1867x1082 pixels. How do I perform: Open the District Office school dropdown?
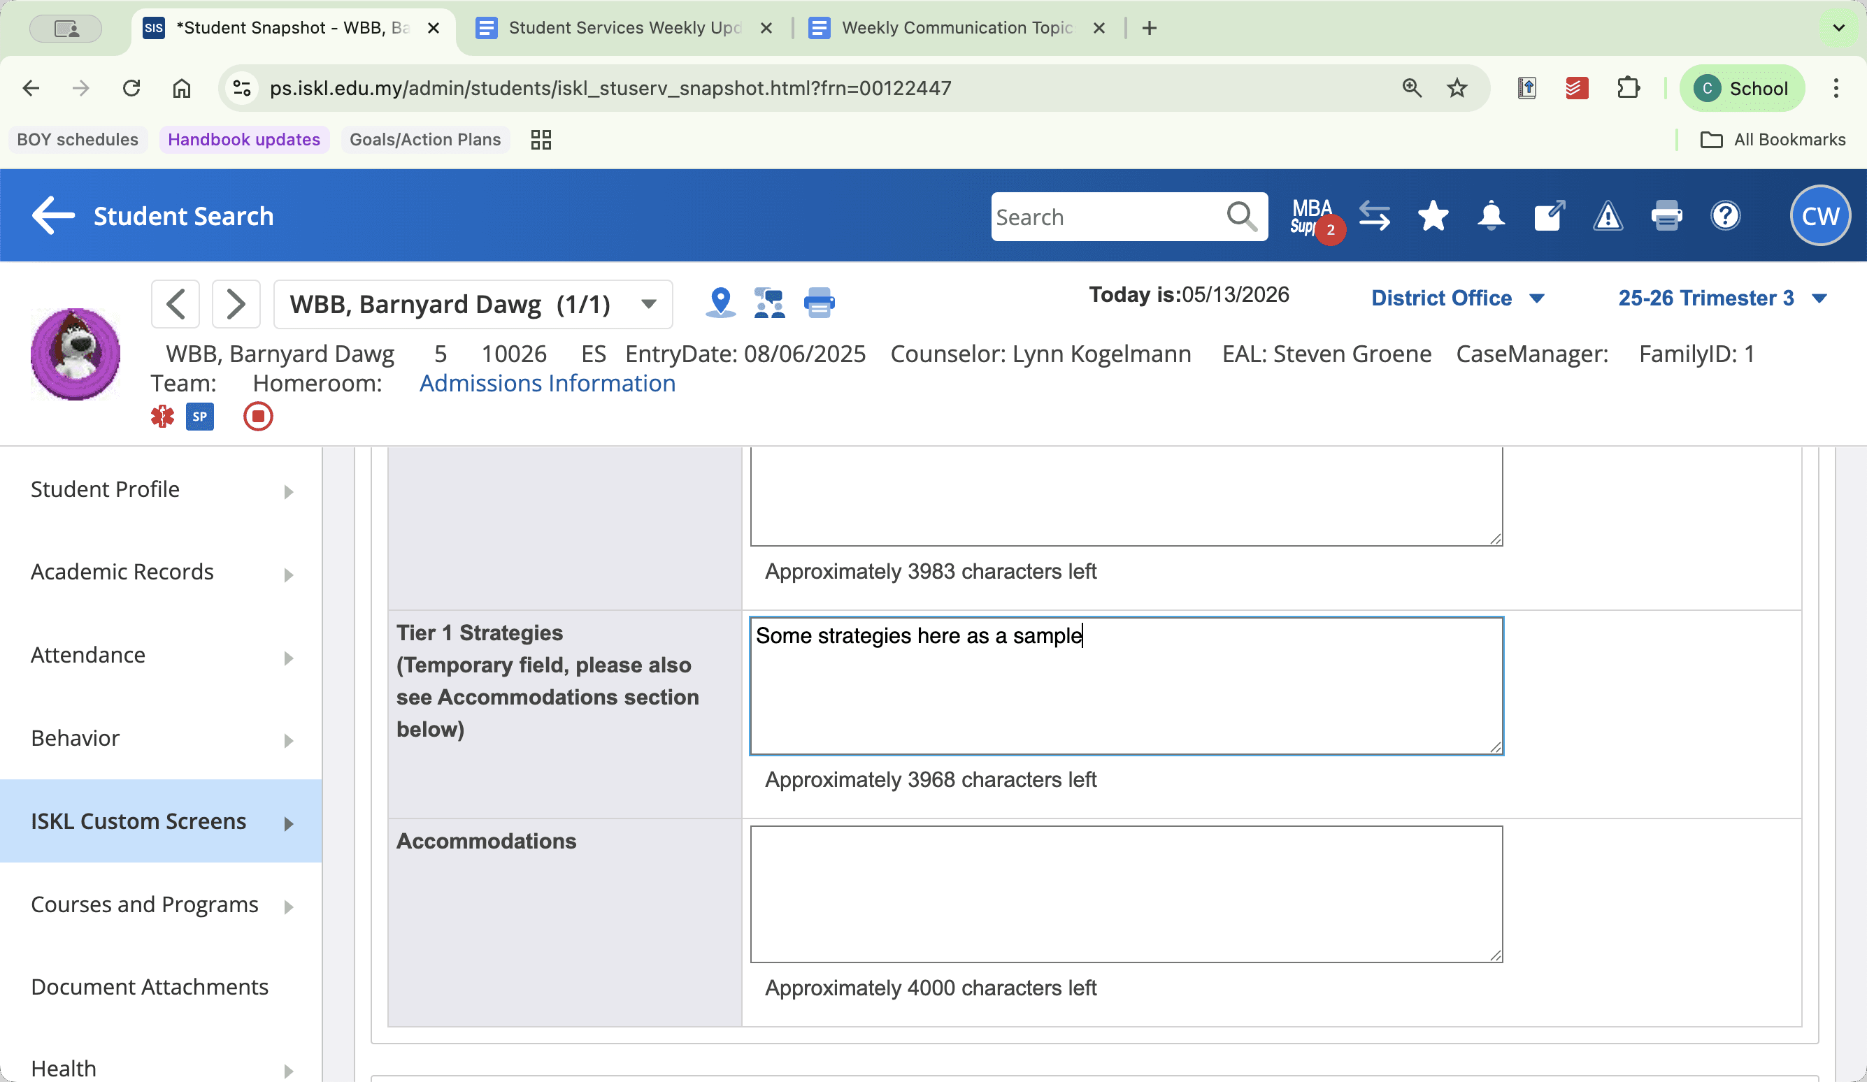[1457, 298]
